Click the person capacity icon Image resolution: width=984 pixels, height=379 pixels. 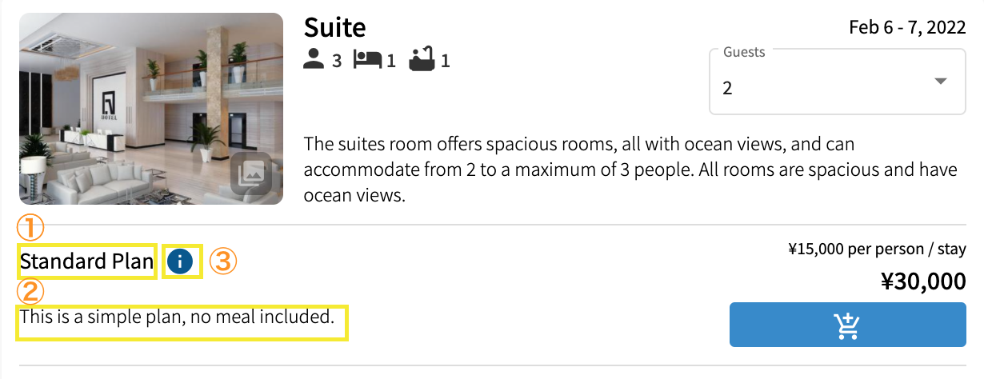(314, 59)
